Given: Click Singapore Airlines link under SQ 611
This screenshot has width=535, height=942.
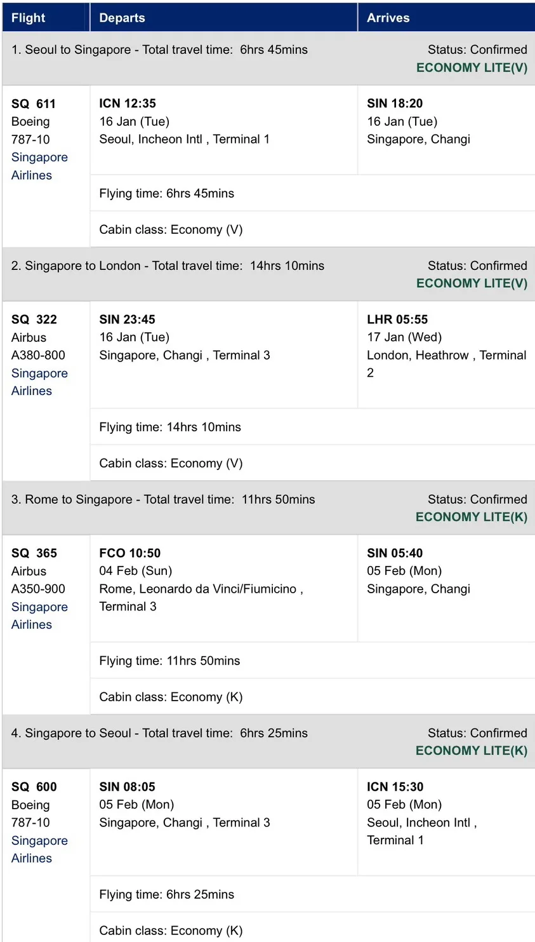Looking at the screenshot, I should [x=39, y=166].
